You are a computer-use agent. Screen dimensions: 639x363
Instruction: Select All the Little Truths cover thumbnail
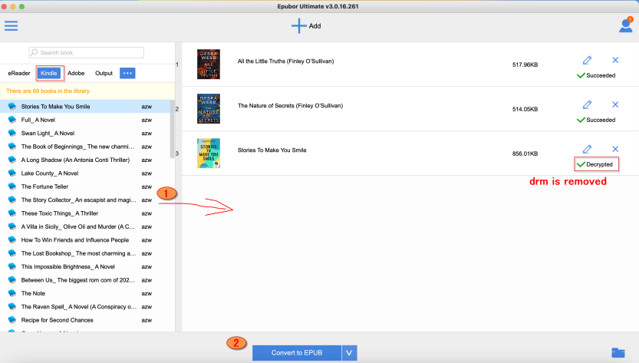(x=209, y=64)
